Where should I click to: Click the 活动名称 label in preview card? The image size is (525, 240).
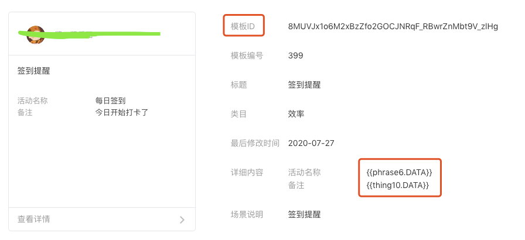(x=32, y=100)
